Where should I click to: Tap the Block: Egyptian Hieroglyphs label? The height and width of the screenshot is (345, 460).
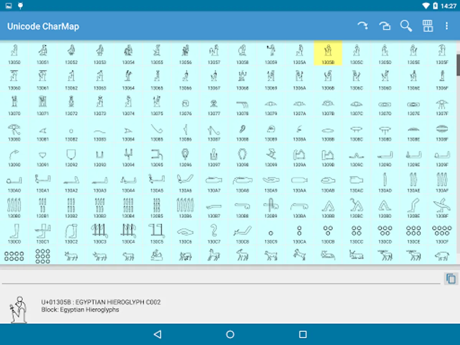(80, 309)
